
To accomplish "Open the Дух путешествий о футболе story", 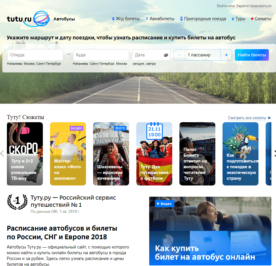I will coord(154,154).
